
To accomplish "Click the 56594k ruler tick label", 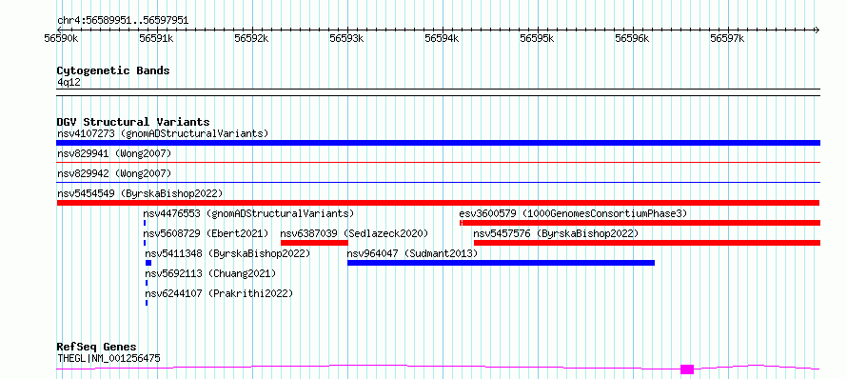I will (442, 39).
